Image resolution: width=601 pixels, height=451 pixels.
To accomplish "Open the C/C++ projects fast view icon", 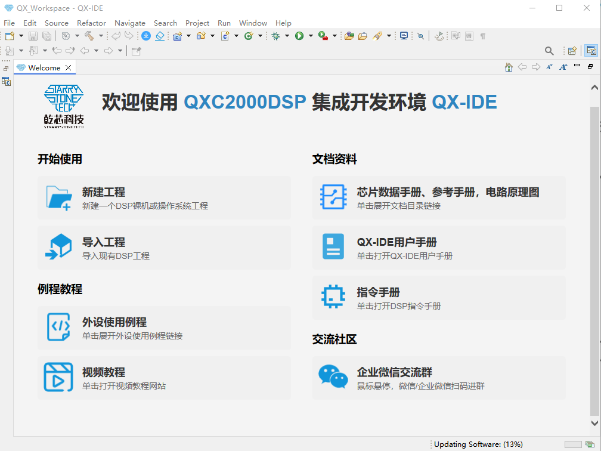I will [6, 81].
